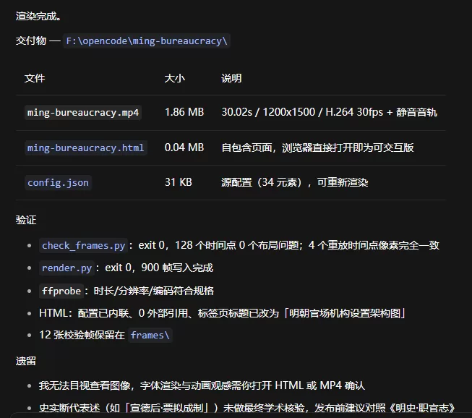Open the ming-bureaucracy.html file link
The width and height of the screenshot is (472, 418).
tap(86, 148)
